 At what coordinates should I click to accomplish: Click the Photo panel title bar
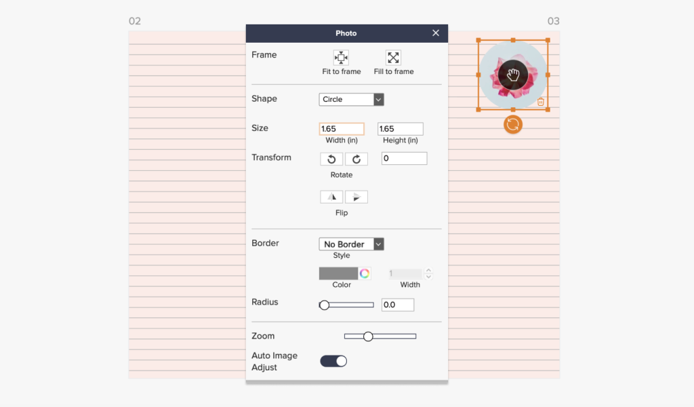tap(346, 33)
